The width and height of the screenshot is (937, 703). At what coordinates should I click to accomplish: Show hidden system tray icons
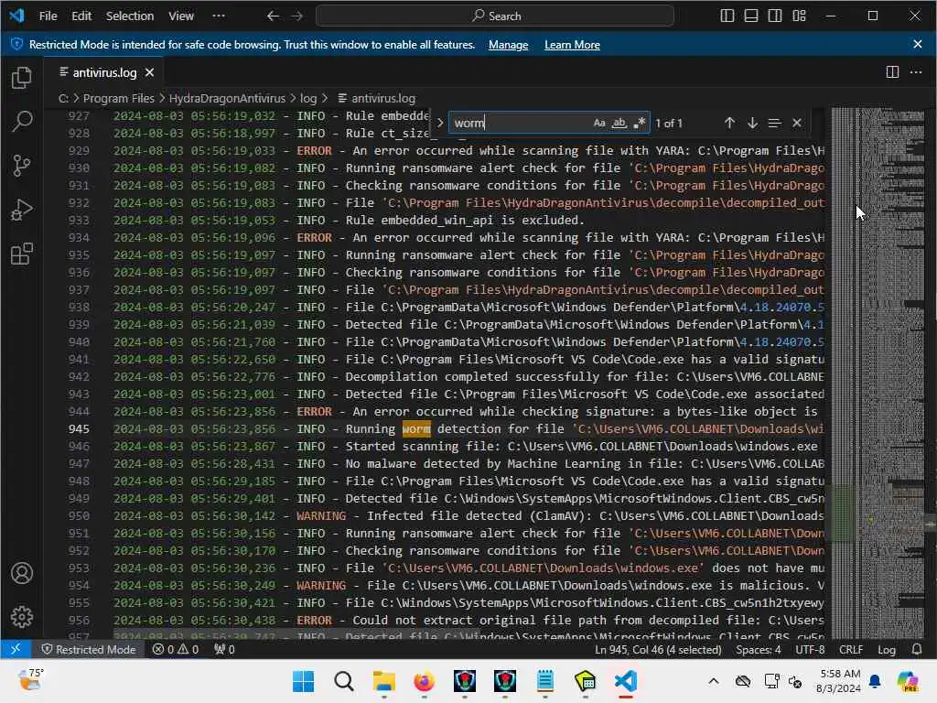pyautogui.click(x=714, y=681)
